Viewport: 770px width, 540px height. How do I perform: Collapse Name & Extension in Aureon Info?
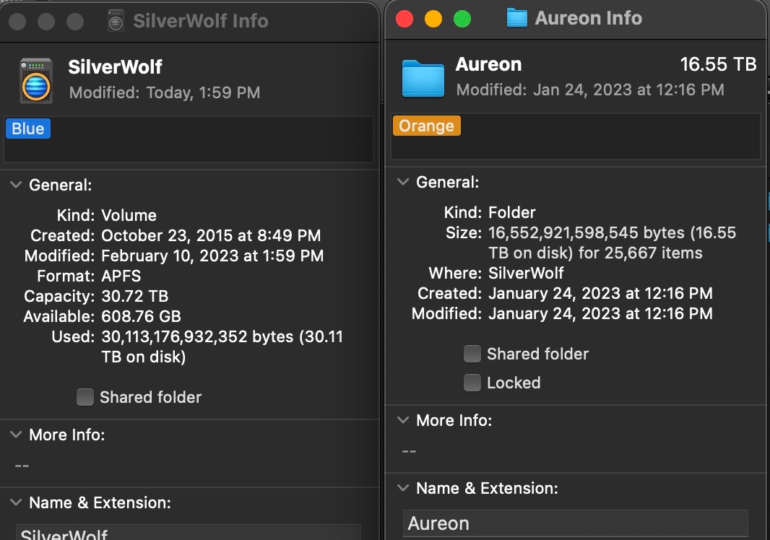[403, 488]
